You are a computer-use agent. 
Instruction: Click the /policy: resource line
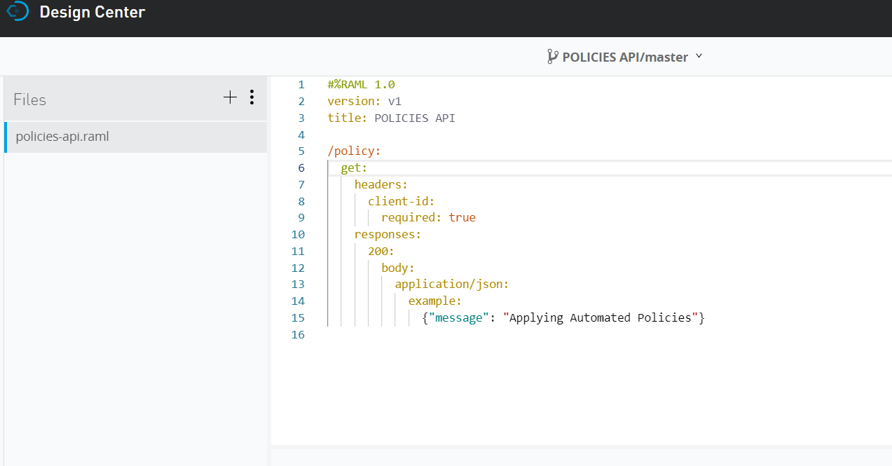(354, 151)
